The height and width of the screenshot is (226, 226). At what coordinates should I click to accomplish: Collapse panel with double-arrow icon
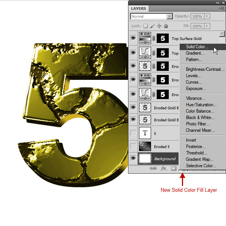[217, 3]
